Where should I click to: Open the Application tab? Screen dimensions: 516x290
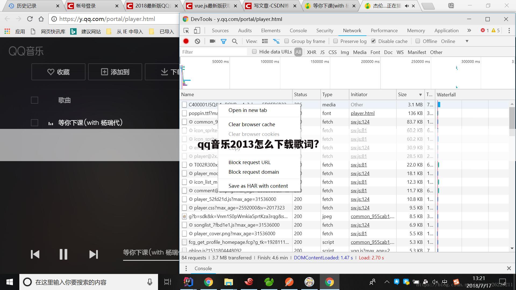[x=446, y=31]
